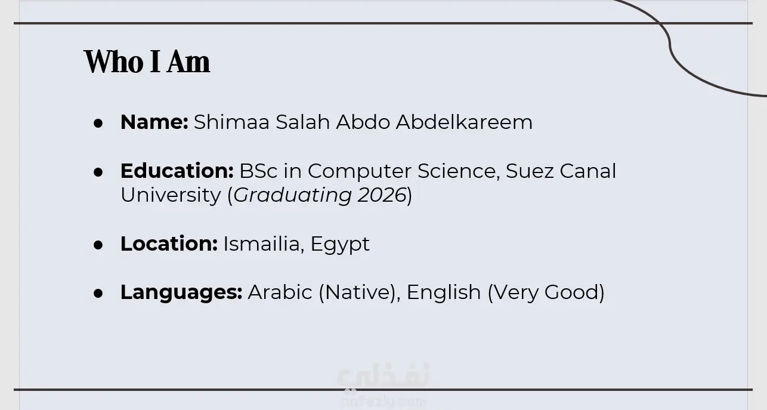Screen dimensions: 767x410
Task: Click the "English (Very Good)" text
Action: [x=505, y=292]
